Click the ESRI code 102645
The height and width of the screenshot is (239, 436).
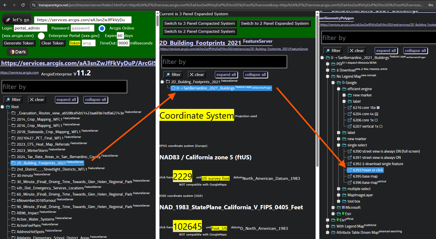tap(187, 226)
